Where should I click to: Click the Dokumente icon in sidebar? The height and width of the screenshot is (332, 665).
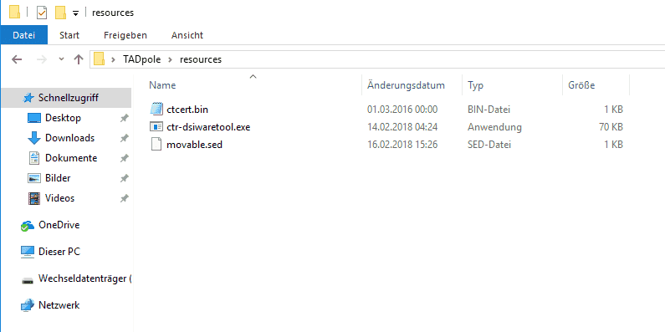click(34, 158)
